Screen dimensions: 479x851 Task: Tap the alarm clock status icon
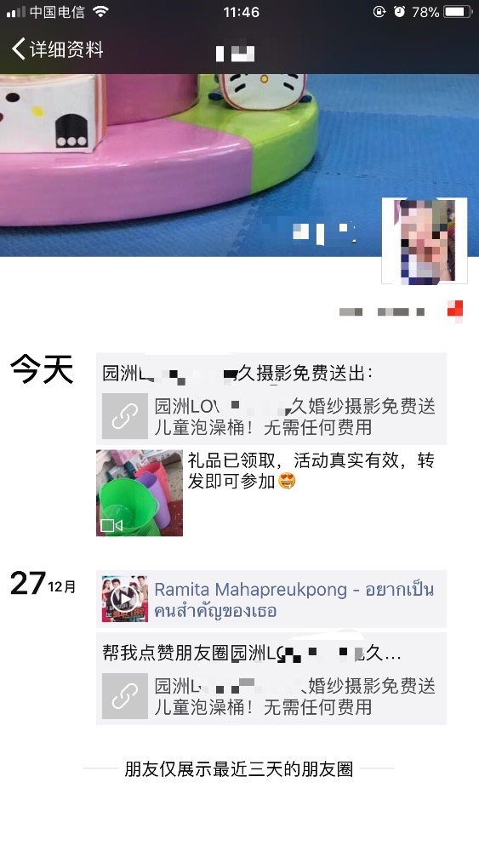[x=399, y=11]
